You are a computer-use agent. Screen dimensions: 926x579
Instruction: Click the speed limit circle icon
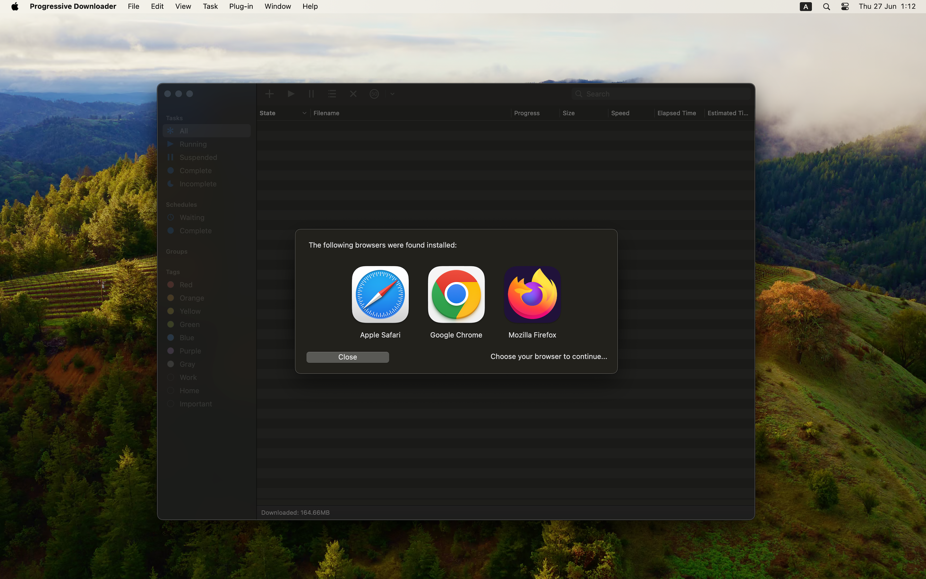[374, 94]
